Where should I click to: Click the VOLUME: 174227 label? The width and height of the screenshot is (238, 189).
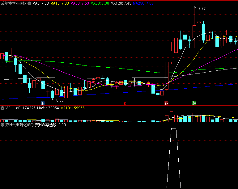point(20,108)
